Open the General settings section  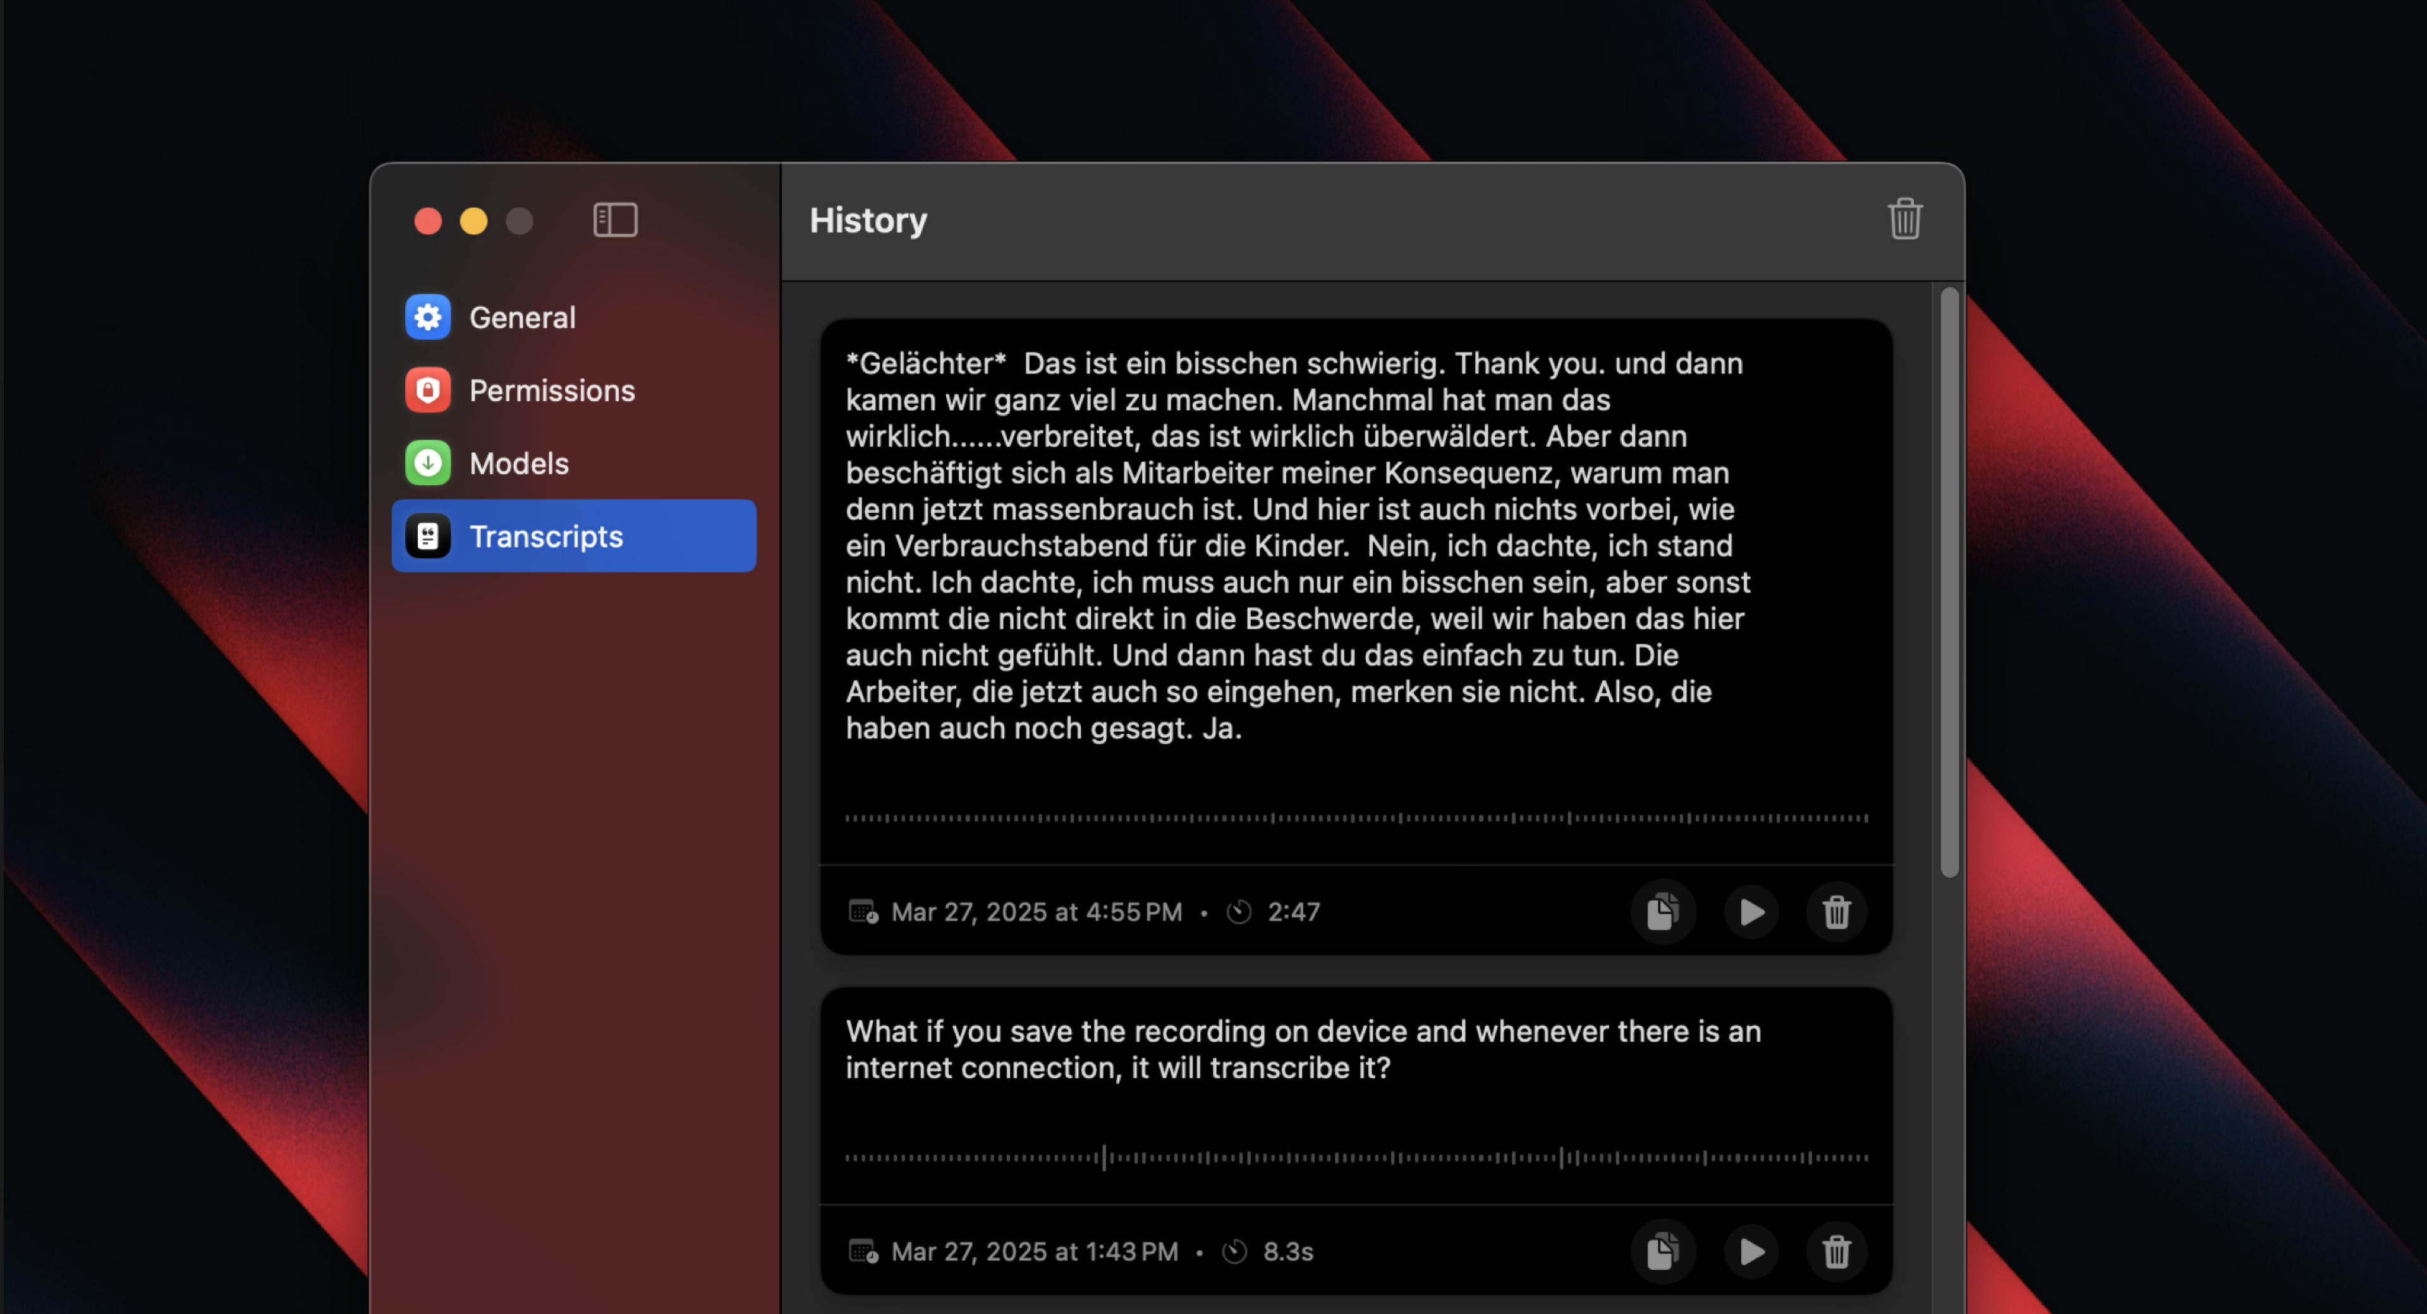coord(522,317)
